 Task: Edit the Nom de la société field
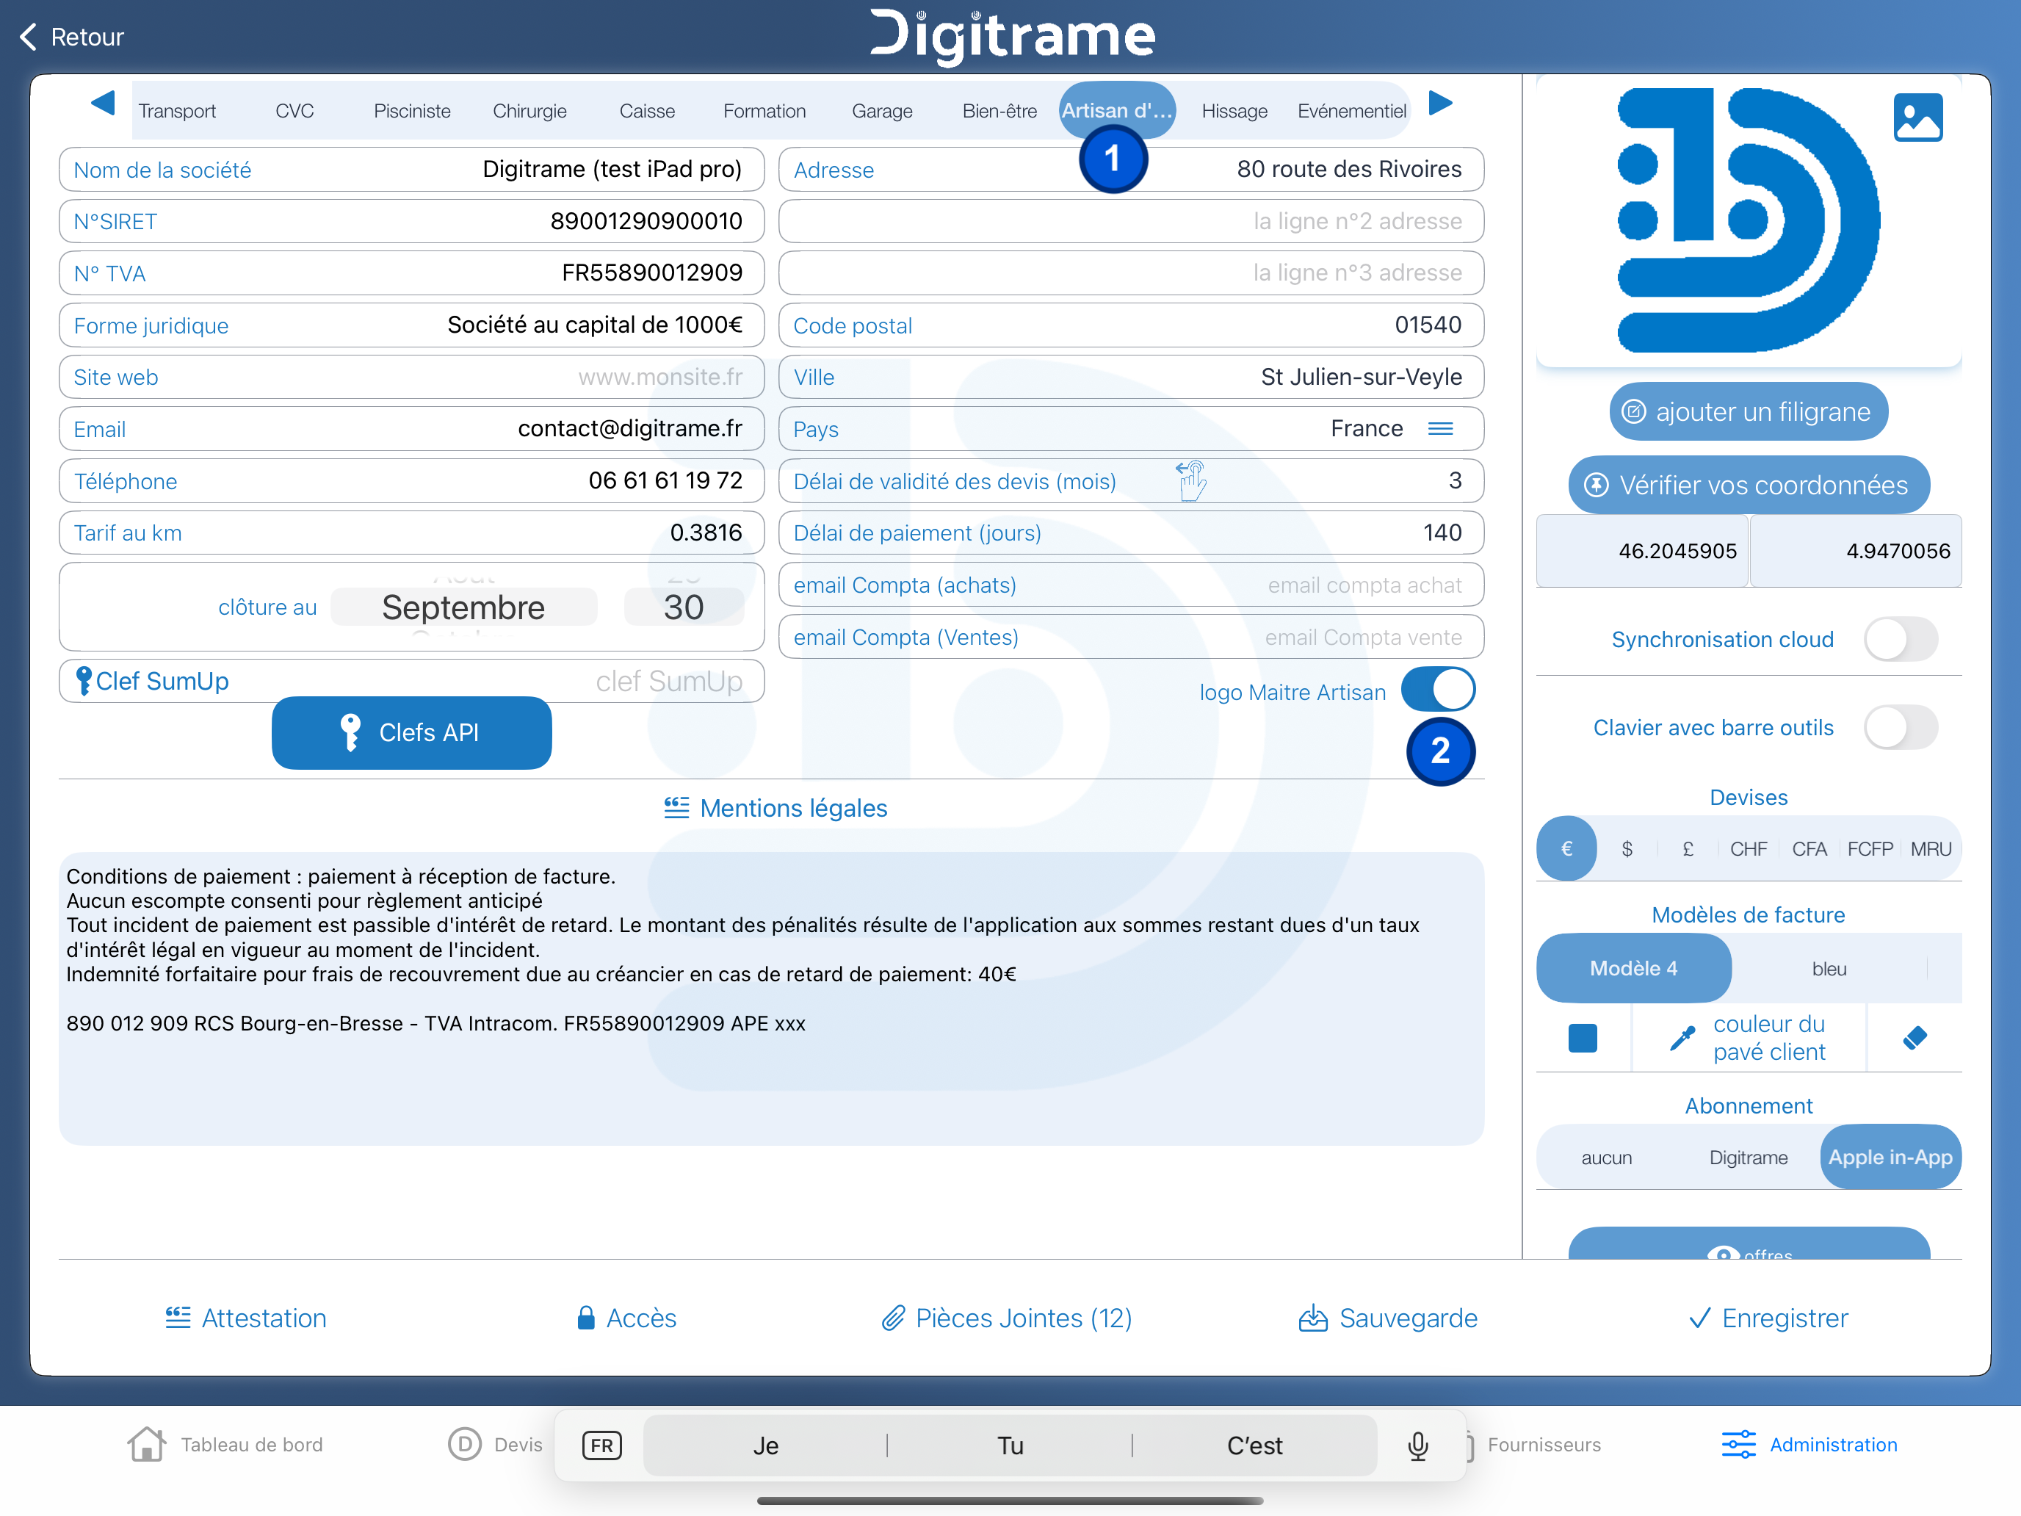point(411,169)
